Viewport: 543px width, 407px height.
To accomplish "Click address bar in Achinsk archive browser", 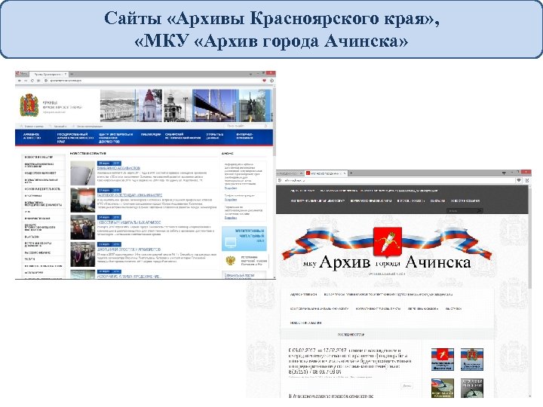I will 395,180.
